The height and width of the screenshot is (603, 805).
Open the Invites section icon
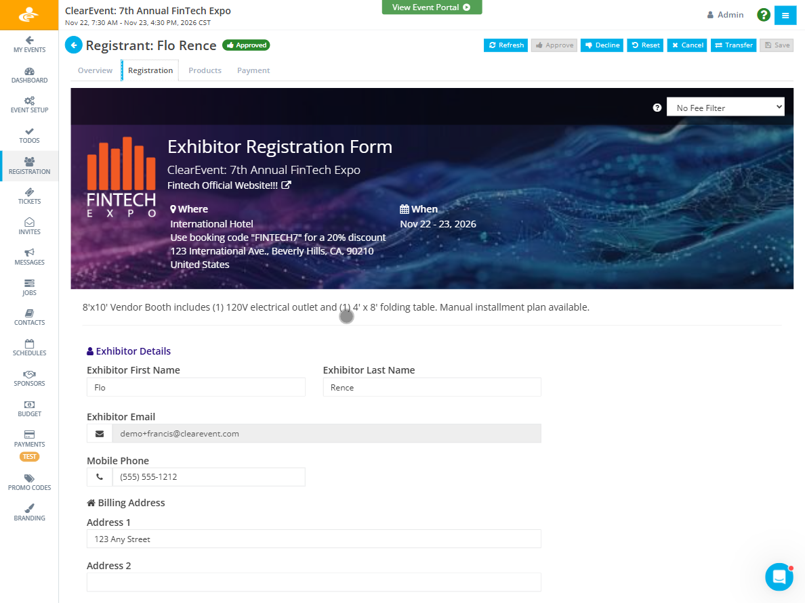[x=29, y=221]
